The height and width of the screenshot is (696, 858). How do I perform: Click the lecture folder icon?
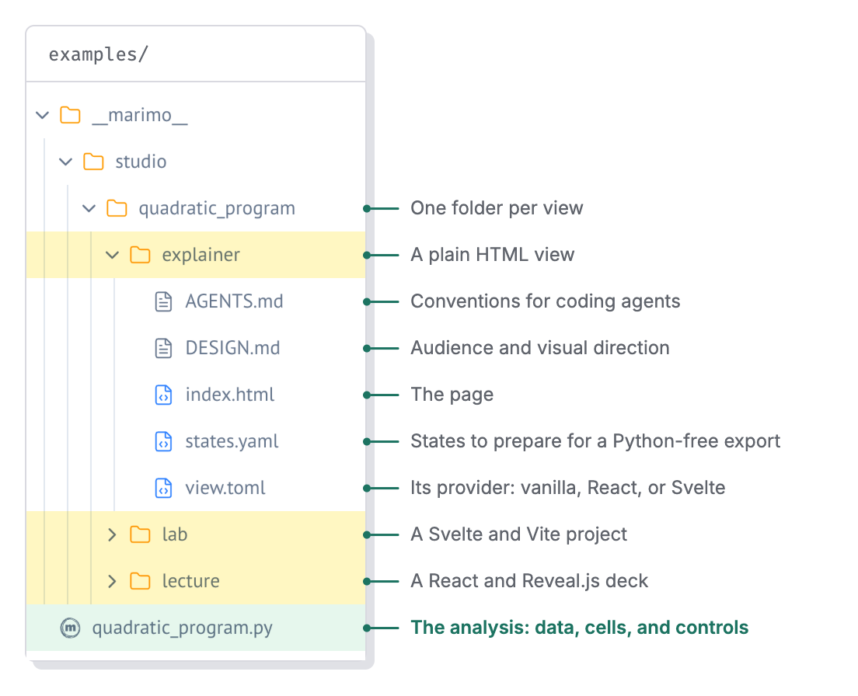click(140, 581)
